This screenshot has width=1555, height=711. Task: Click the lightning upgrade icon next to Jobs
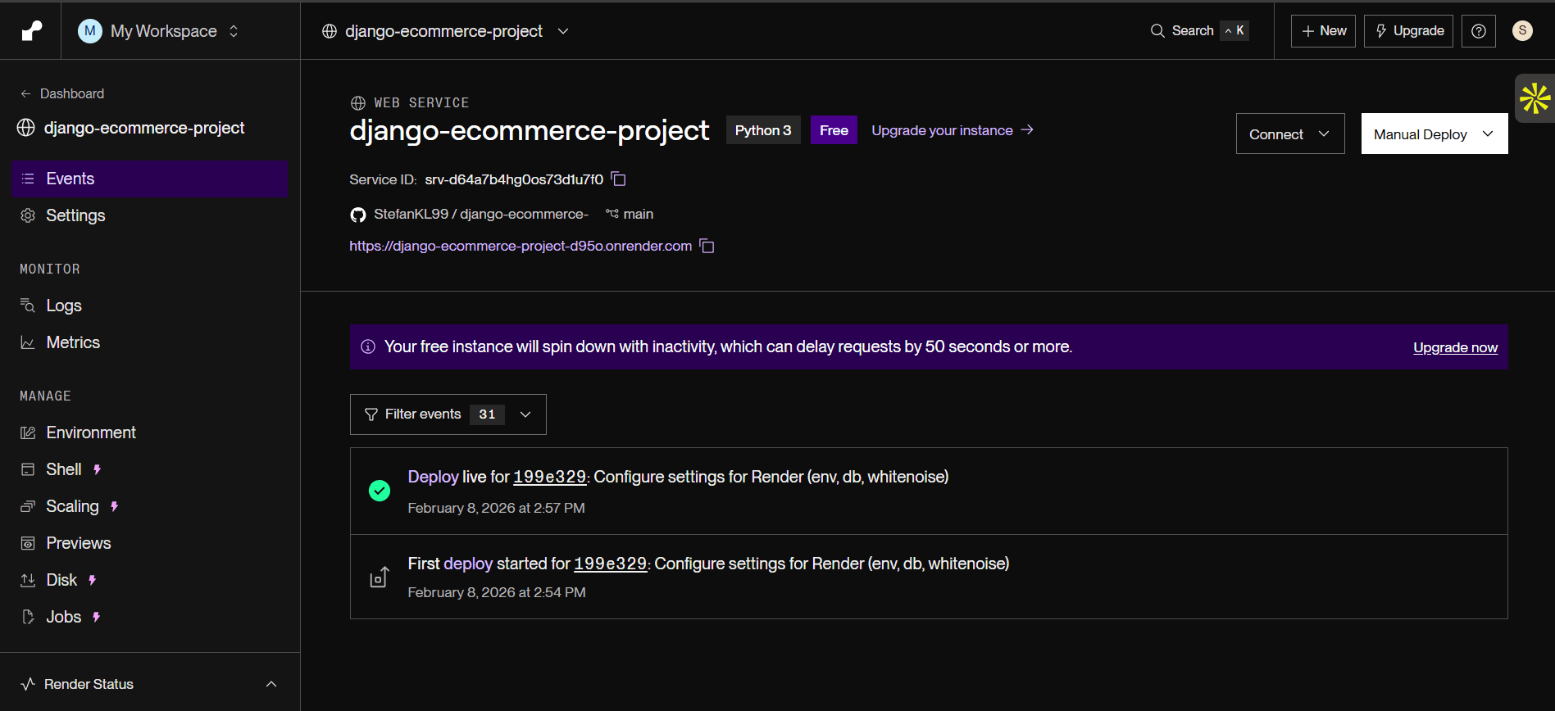97,617
